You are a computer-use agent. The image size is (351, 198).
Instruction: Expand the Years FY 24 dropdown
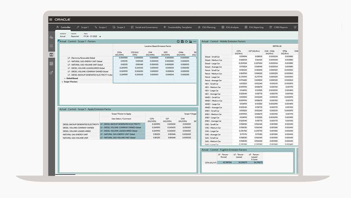[x=100, y=37]
